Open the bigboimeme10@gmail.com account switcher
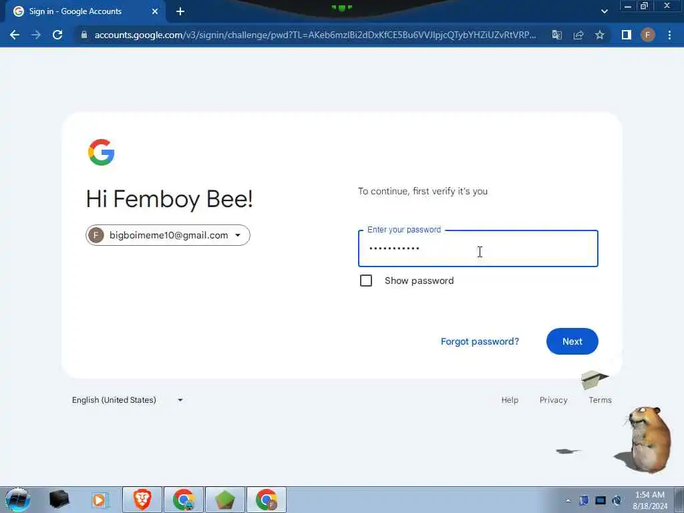684x513 pixels. 168,235
